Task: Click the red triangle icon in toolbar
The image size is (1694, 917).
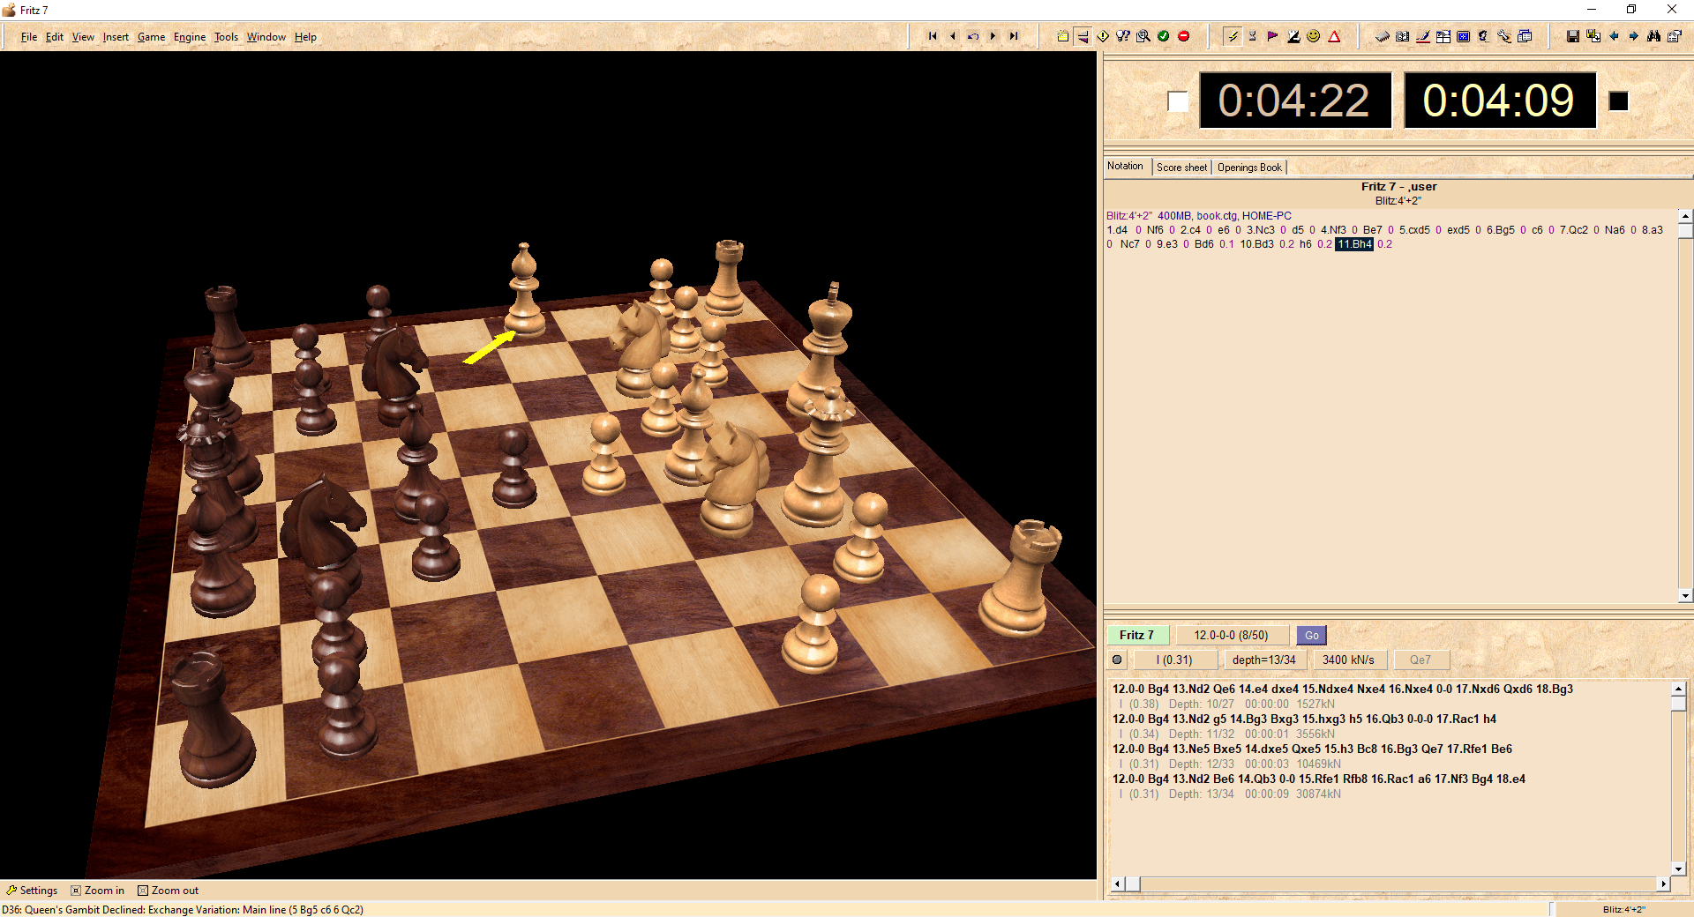Action: point(1334,36)
